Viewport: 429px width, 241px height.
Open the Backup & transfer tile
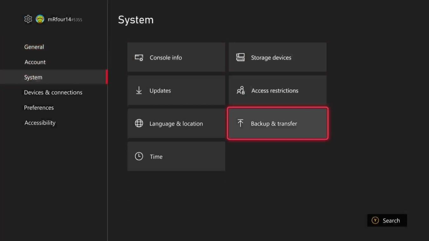point(277,124)
